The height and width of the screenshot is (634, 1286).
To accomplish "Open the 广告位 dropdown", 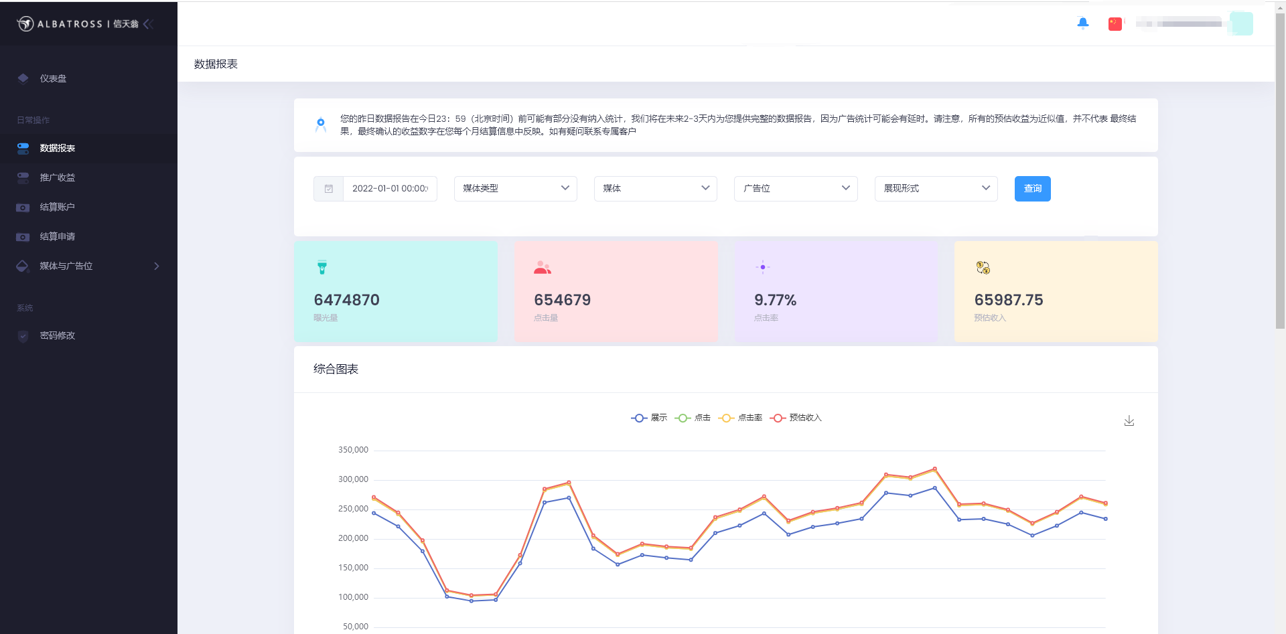I will point(795,189).
